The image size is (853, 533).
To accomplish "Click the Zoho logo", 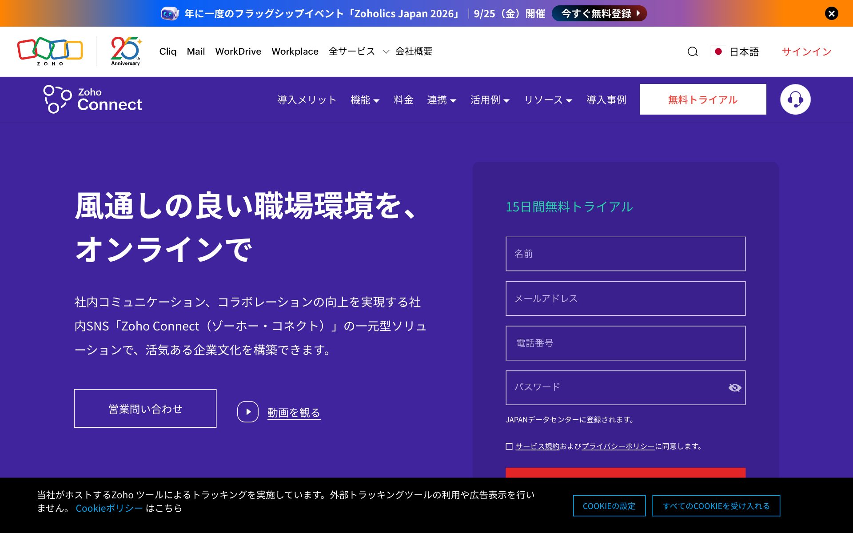I will 50,52.
